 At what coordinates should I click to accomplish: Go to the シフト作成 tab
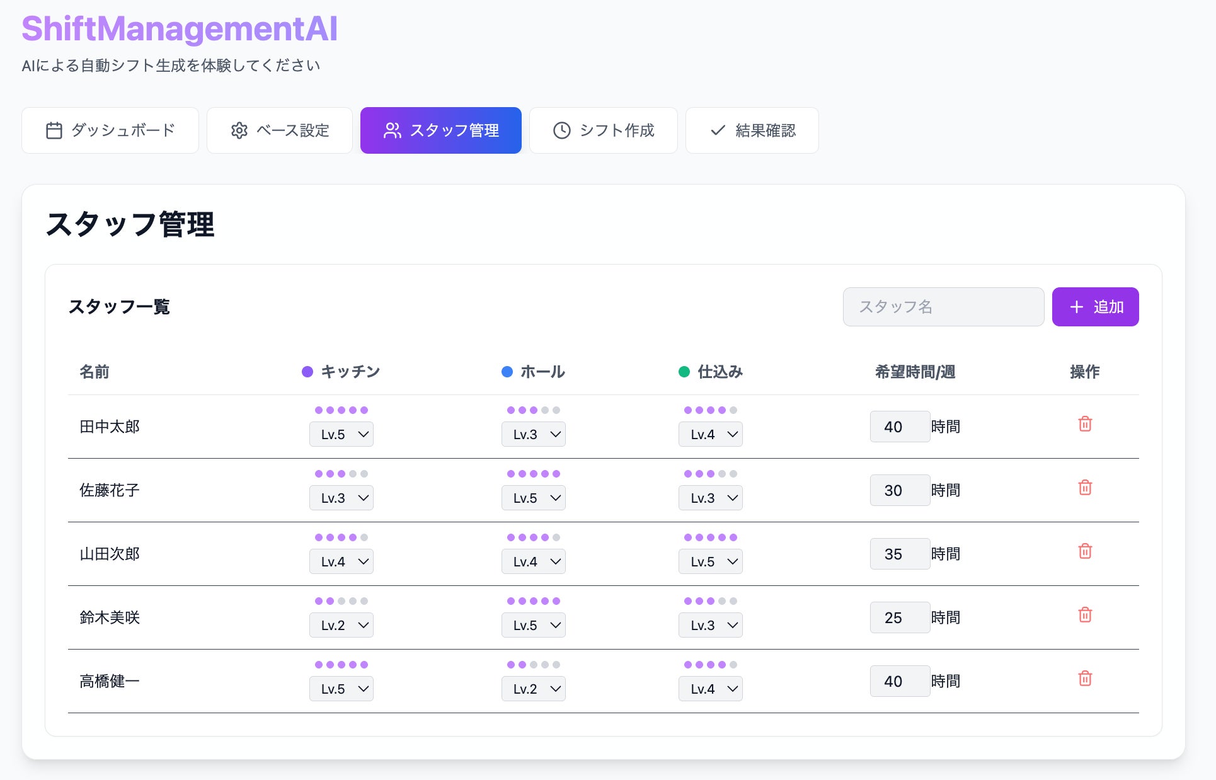(603, 130)
